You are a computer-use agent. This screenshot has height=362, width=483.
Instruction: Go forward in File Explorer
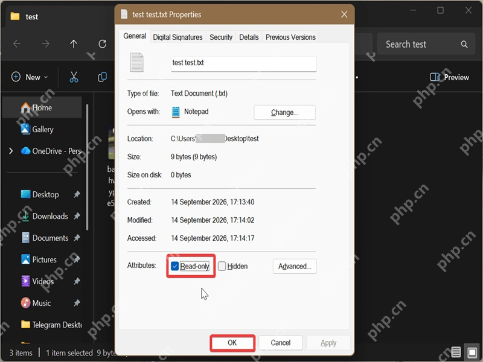[x=45, y=44]
